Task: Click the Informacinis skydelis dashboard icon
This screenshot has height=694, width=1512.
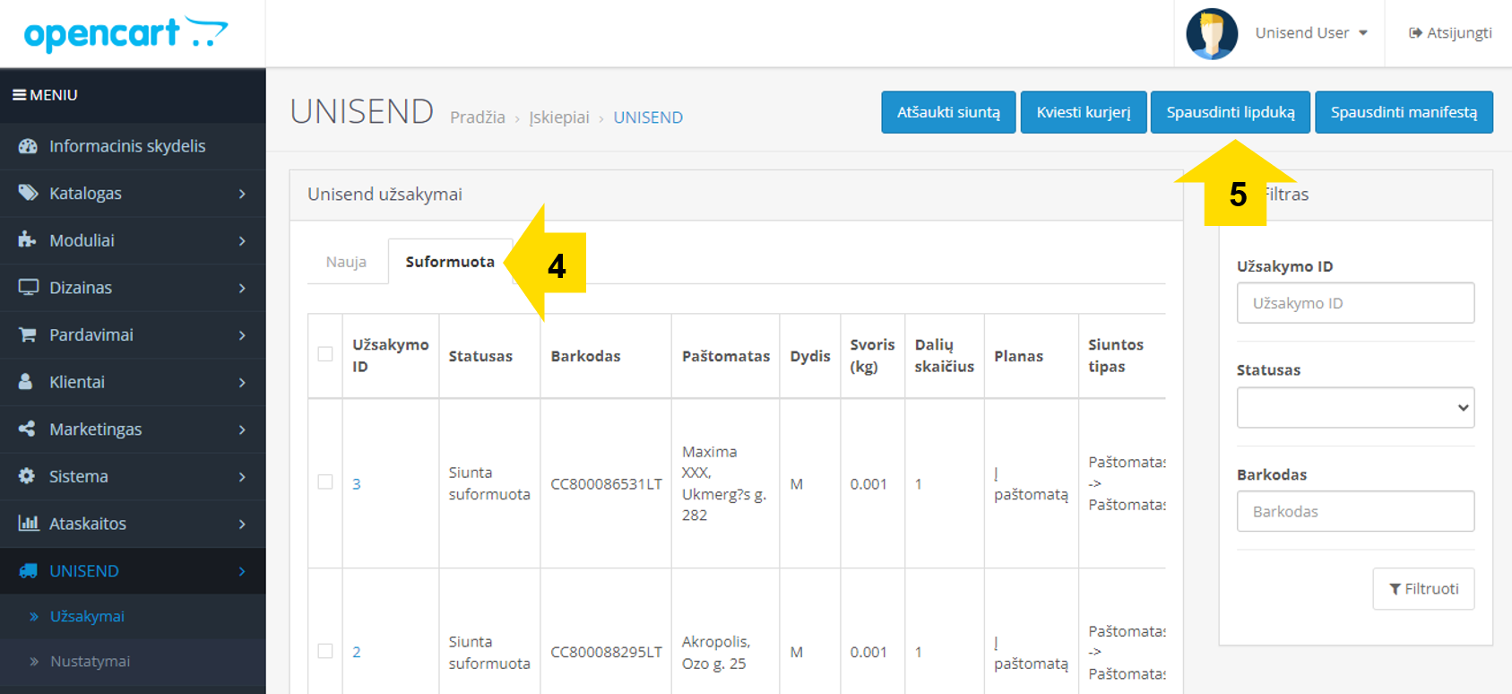Action: click(x=28, y=146)
